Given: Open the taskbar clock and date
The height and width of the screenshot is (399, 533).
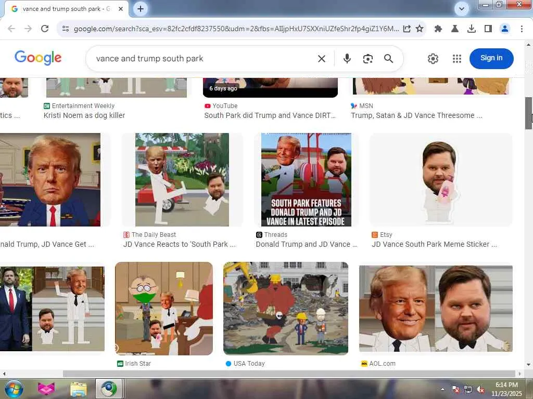Looking at the screenshot, I should coord(506,389).
